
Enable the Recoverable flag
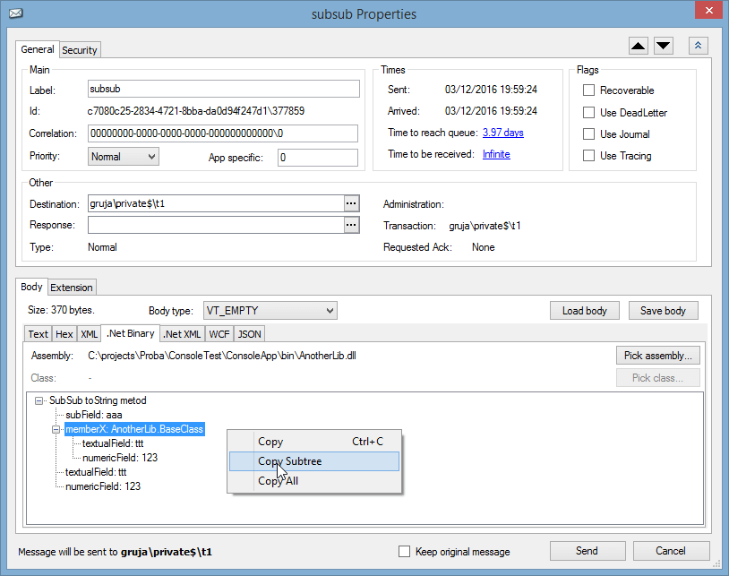tap(588, 90)
